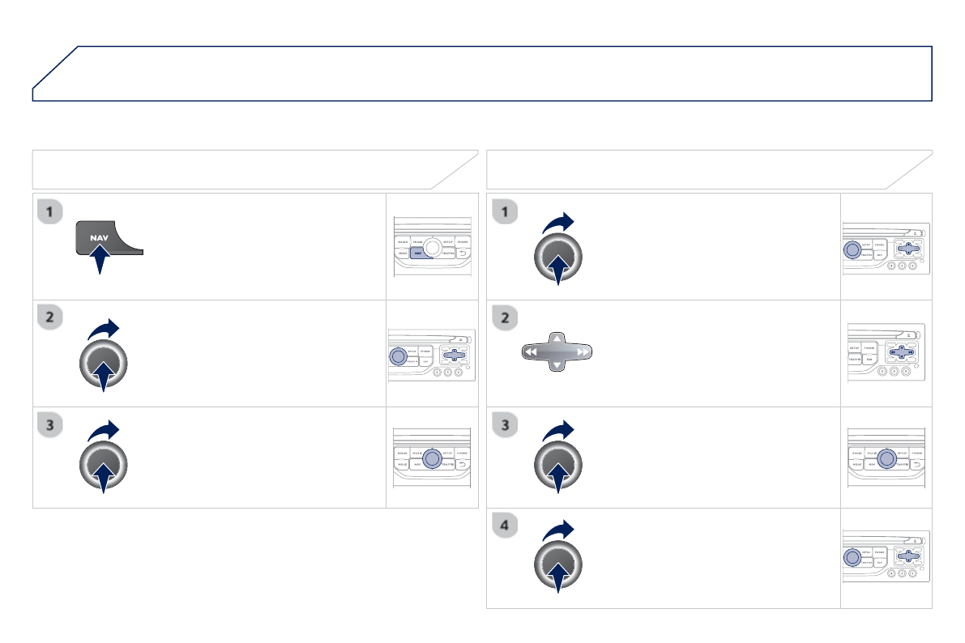The height and width of the screenshot is (643, 965).
Task: Click the back-arrow key in left step 1 thumbnail
Action: point(463,253)
